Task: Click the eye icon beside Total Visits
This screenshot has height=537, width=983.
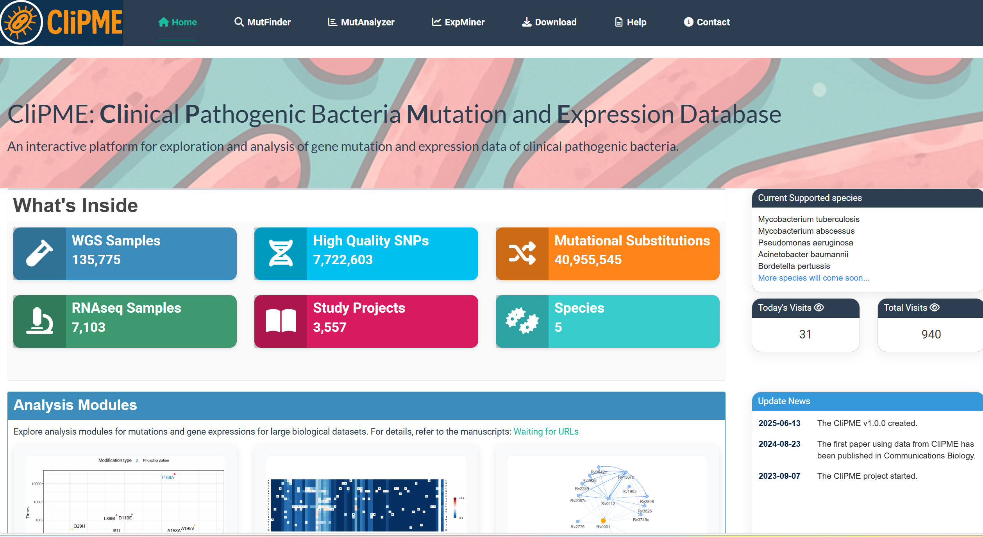Action: 935,308
